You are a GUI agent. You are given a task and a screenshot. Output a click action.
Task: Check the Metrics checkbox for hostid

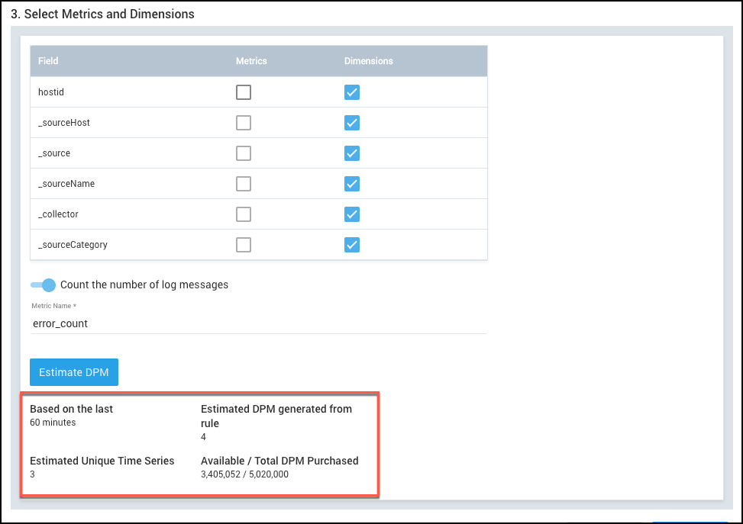pyautogui.click(x=243, y=92)
